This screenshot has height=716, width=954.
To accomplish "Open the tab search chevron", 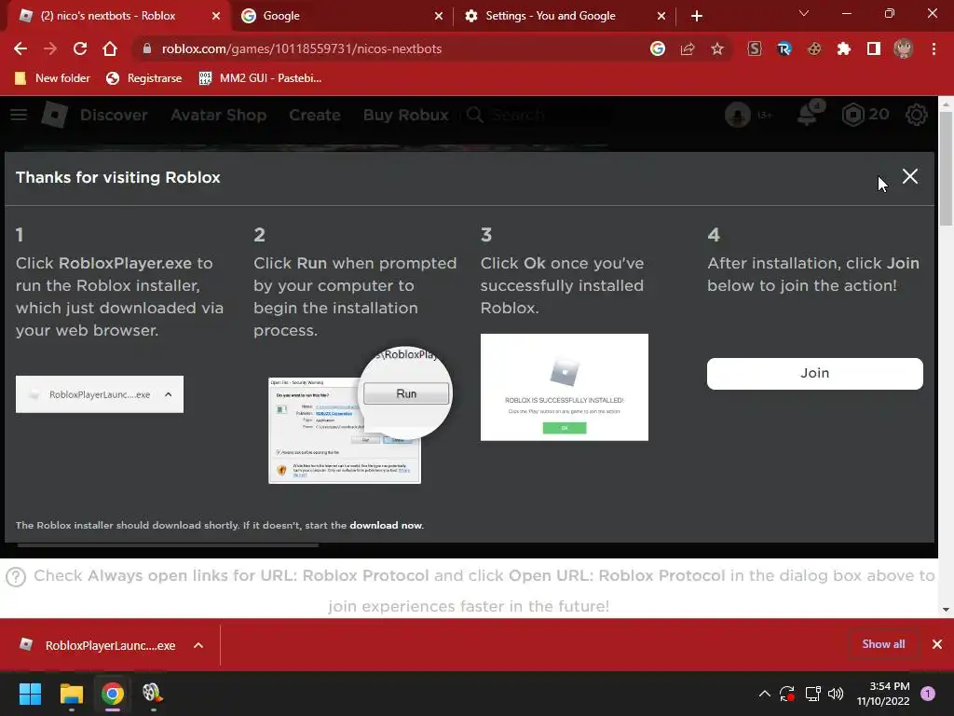I will tap(804, 13).
